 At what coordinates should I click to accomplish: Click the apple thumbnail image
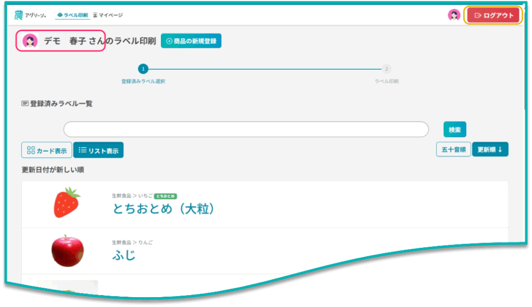coord(67,250)
